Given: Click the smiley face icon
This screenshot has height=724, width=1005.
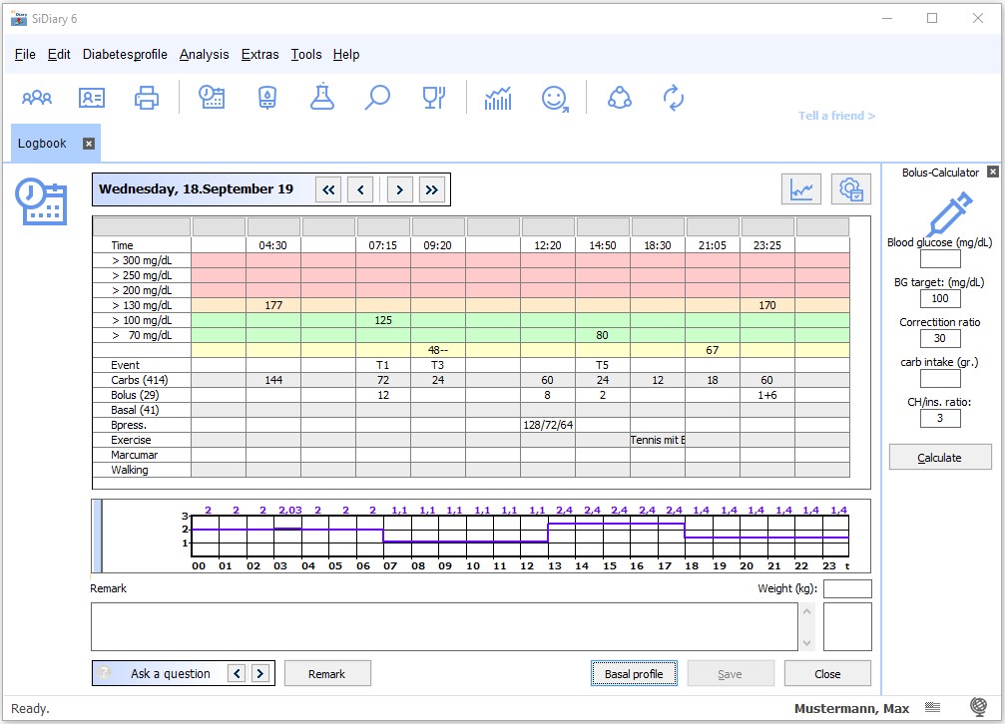Looking at the screenshot, I should point(555,99).
